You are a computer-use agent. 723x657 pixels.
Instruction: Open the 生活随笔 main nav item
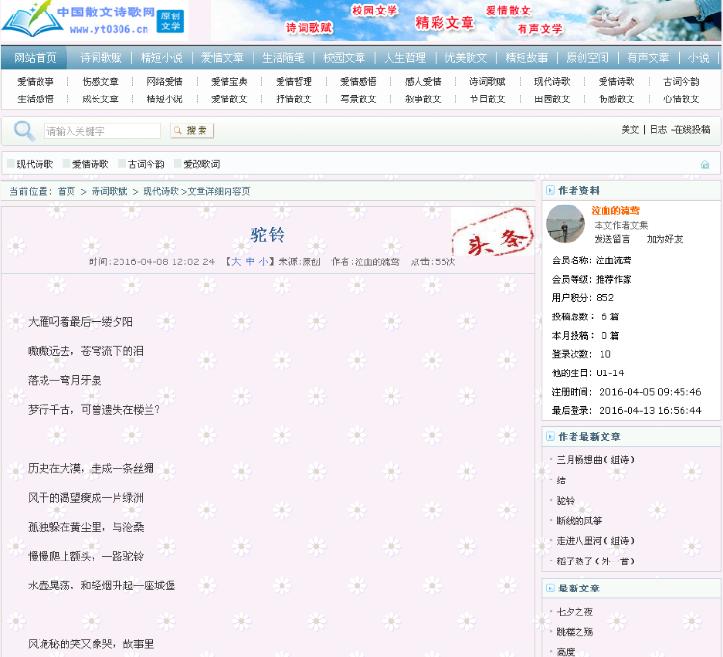tap(283, 58)
